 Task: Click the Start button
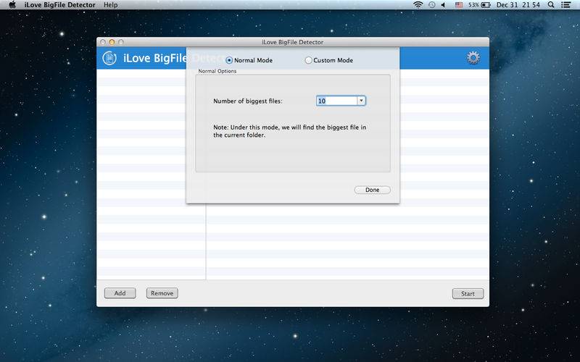[x=468, y=294]
